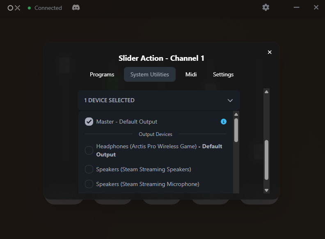
Task: Click the outer dialog scrollbar down arrow
Action: [x=266, y=190]
